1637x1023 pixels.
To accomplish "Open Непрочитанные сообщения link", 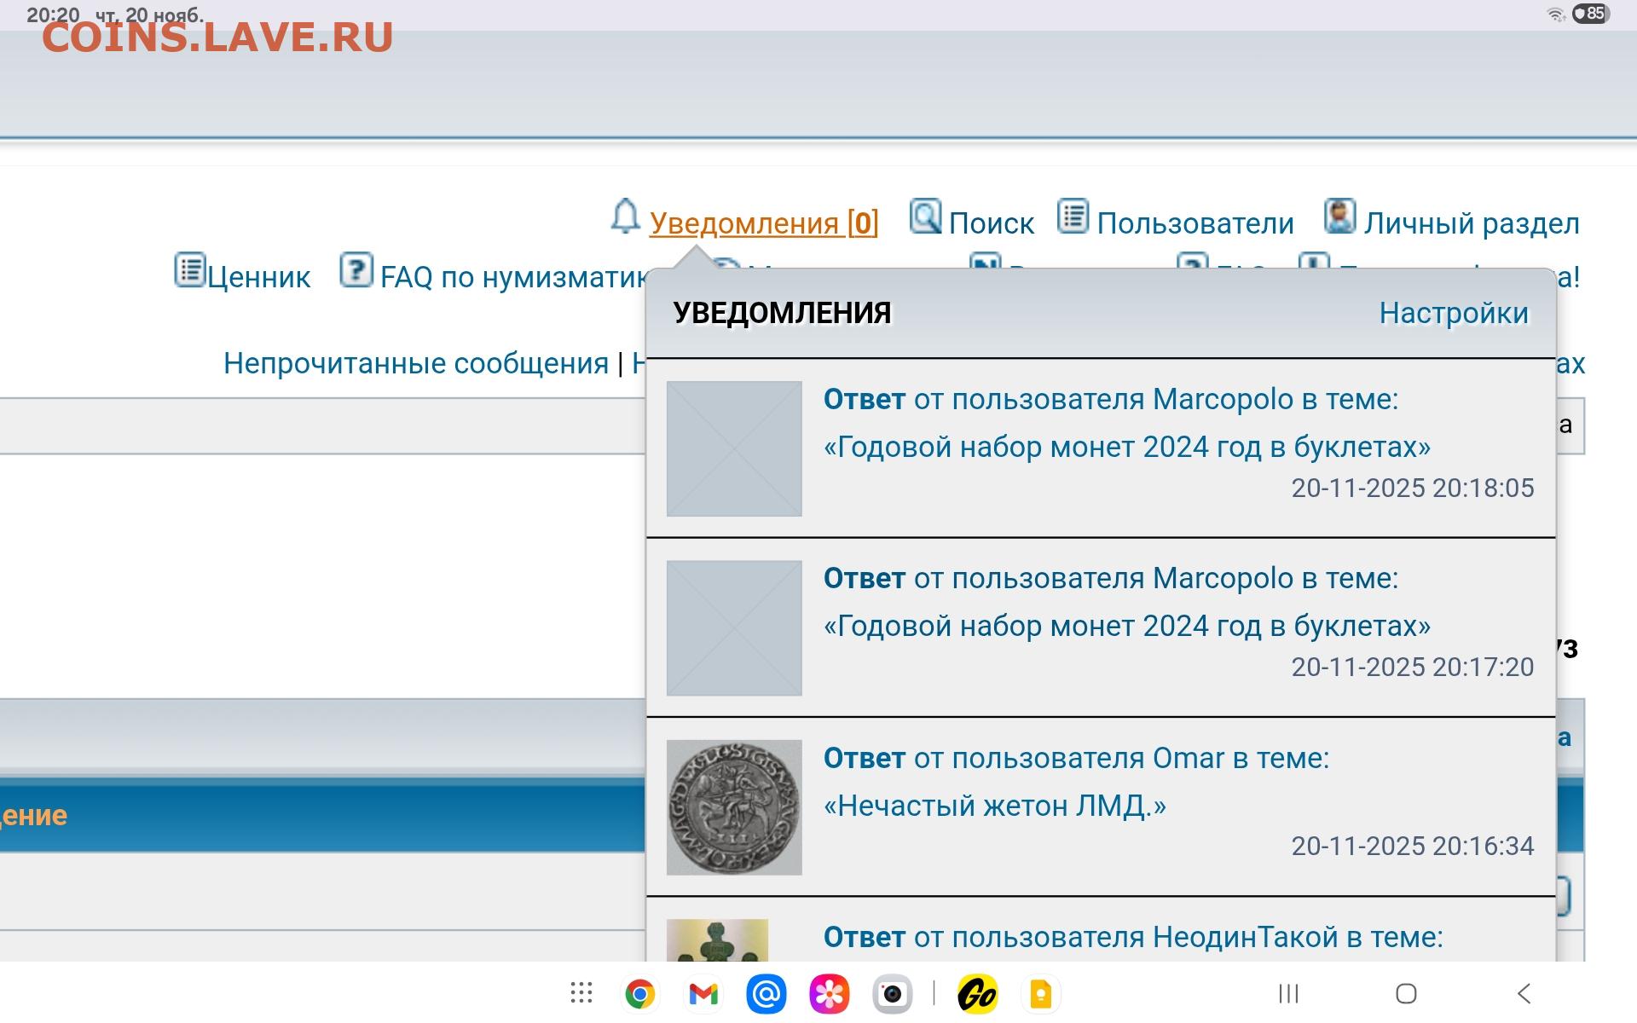I will 415,364.
